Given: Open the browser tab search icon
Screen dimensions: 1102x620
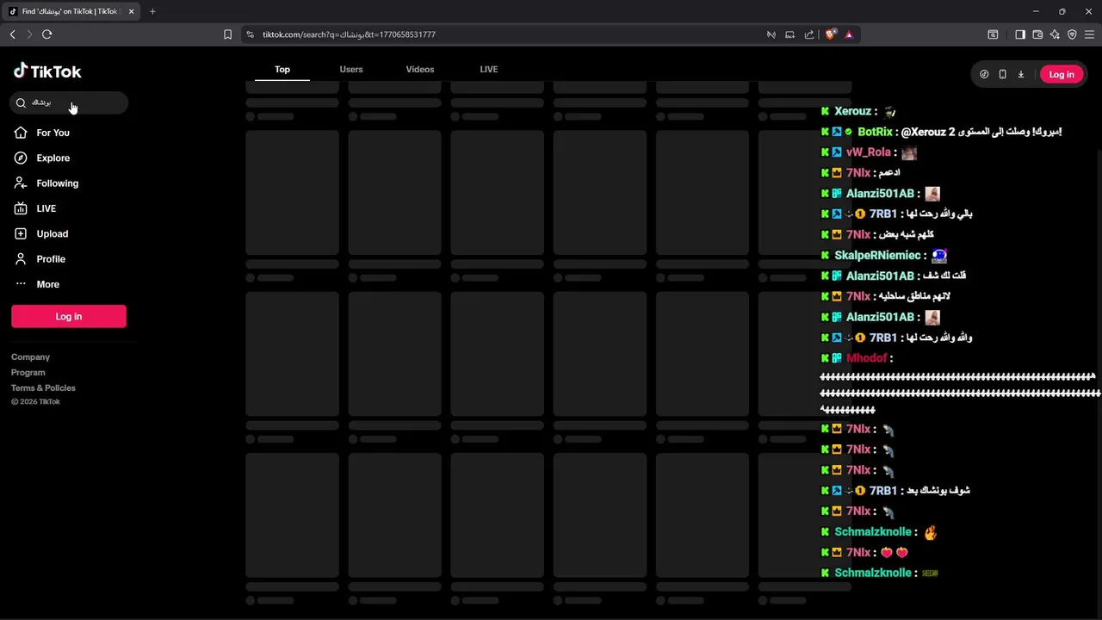Looking at the screenshot, I should (993, 34).
